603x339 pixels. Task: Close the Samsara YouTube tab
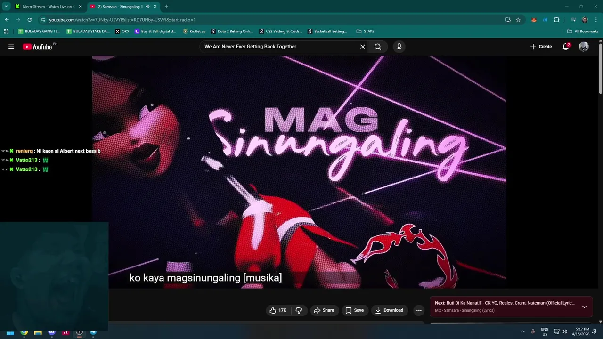[x=155, y=7]
